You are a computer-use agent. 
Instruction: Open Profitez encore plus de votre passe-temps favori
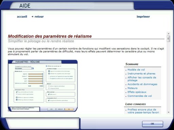[x=143, y=111]
